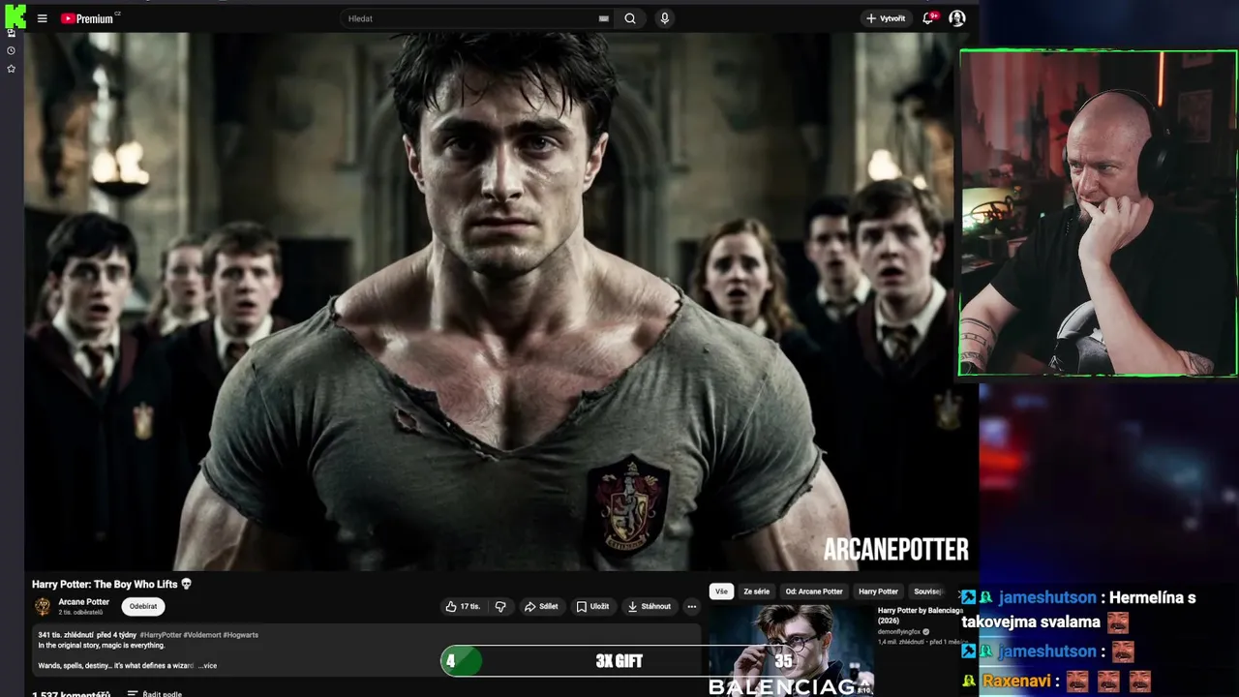Click the video title The Boy Who Lifts
This screenshot has width=1239, height=697.
(111, 584)
